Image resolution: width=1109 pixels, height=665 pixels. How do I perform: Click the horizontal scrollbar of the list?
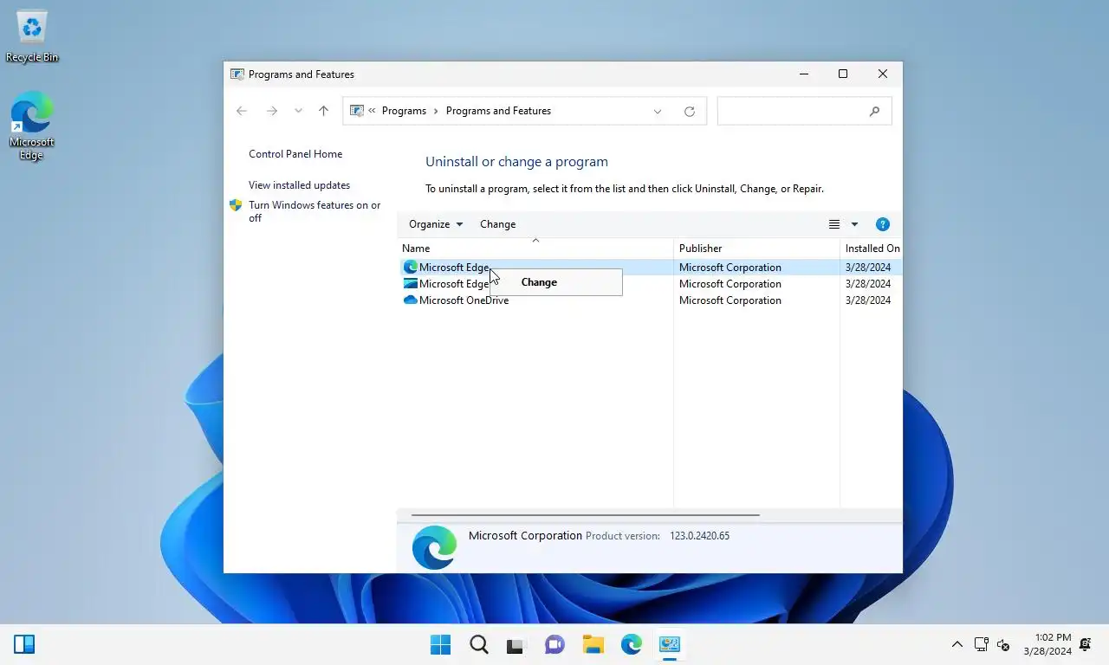(x=585, y=515)
